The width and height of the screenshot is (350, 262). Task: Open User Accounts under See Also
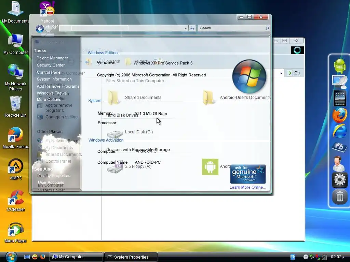[51, 183]
